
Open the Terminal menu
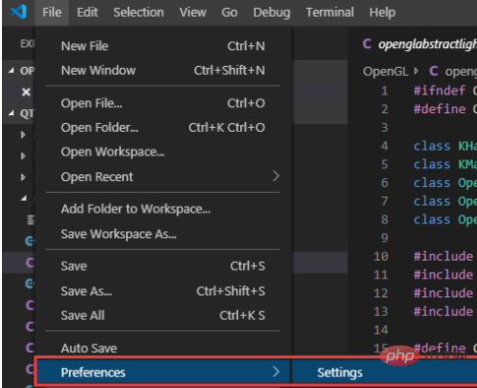tap(329, 13)
